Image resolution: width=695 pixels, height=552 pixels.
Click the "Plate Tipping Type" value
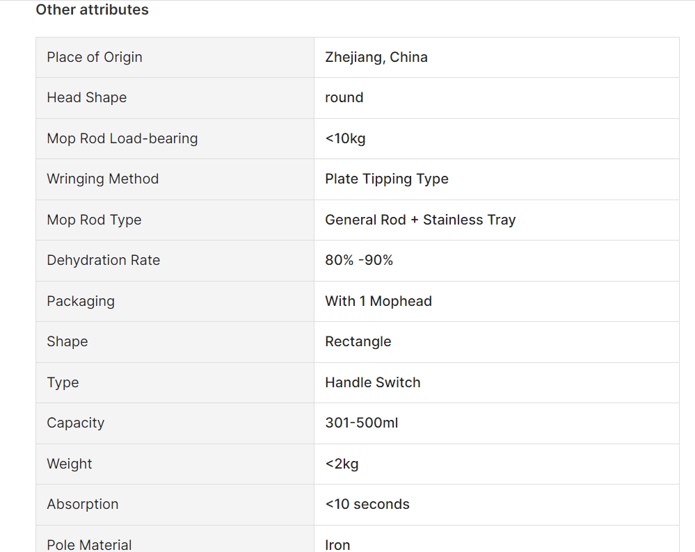pos(387,179)
